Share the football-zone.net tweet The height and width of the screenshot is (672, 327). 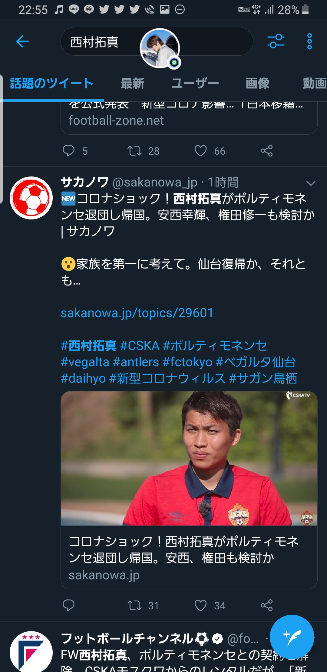click(267, 151)
